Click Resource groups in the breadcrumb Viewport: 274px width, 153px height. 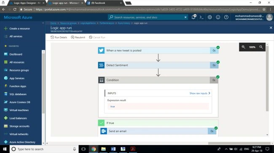click(68, 23)
